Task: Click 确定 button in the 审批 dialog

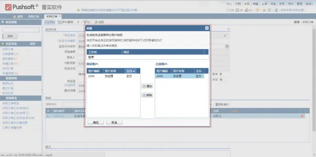Action: (x=96, y=122)
